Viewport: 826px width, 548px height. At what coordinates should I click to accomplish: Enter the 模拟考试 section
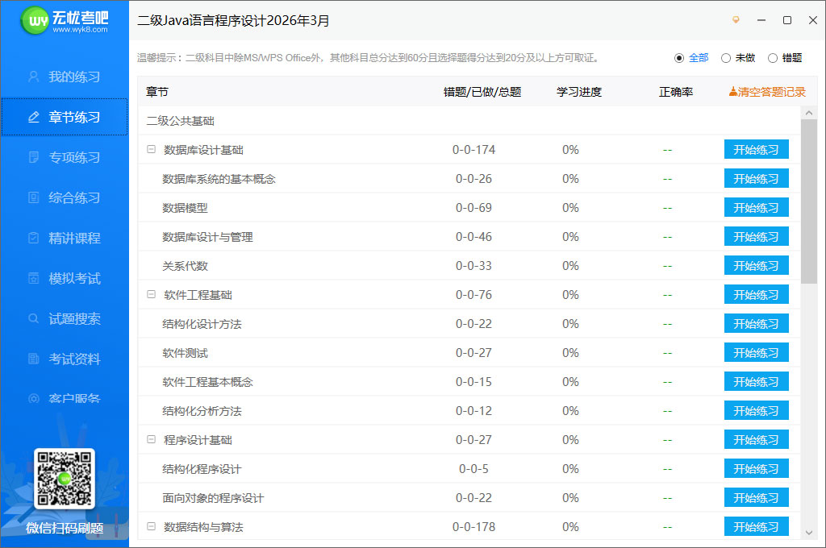(x=65, y=278)
